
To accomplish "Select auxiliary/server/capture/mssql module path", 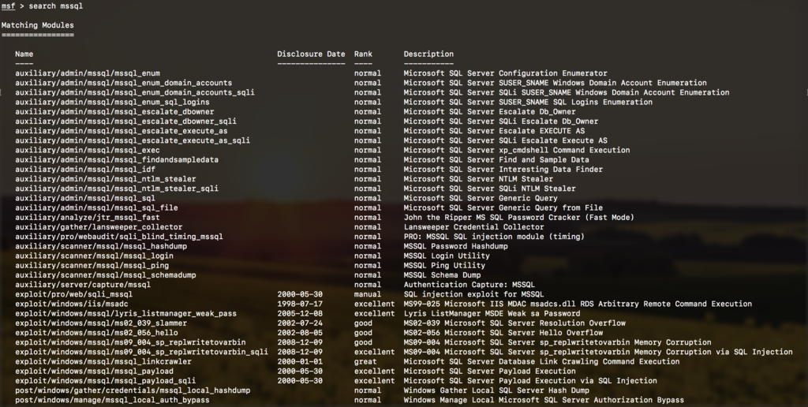I will click(x=83, y=285).
